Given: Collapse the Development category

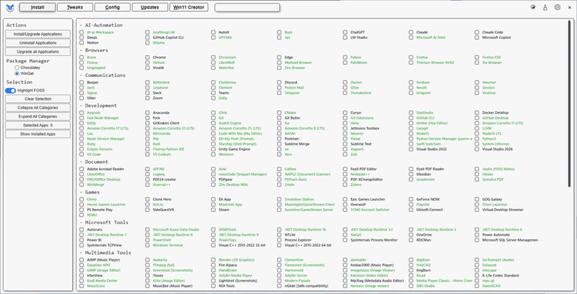Looking at the screenshot, I should [98, 105].
